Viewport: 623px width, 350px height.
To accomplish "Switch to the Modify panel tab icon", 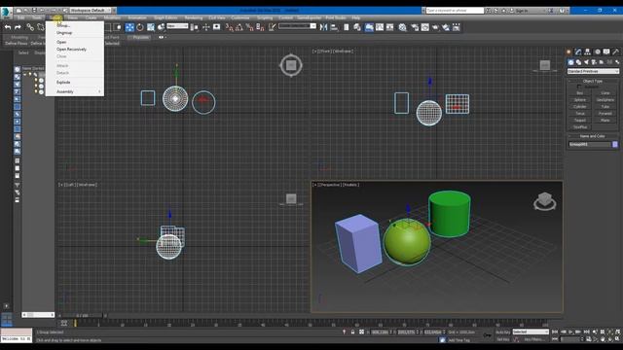I will pos(578,52).
